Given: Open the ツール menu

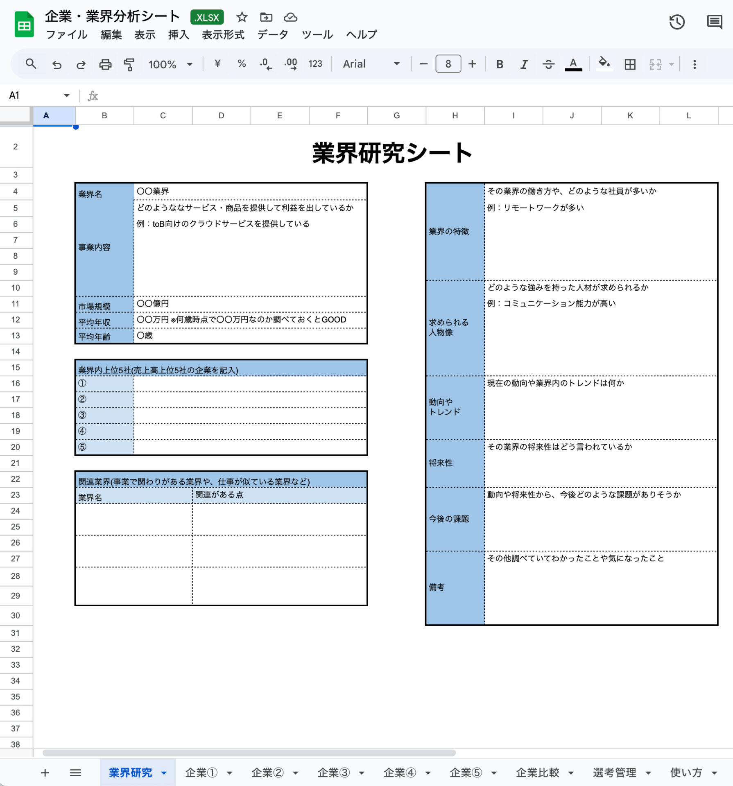Looking at the screenshot, I should point(317,35).
